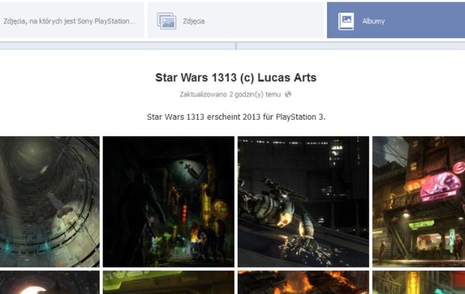This screenshot has width=465, height=294.
Task: Switch to the Zdjęcia tab
Action: point(237,20)
